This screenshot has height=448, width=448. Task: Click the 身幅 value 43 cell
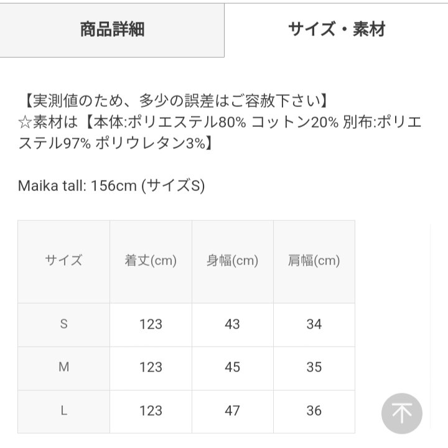[x=232, y=324]
